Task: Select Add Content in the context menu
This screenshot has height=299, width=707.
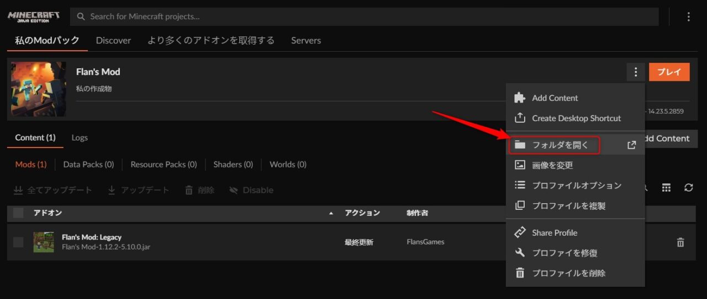Action: 575,98
